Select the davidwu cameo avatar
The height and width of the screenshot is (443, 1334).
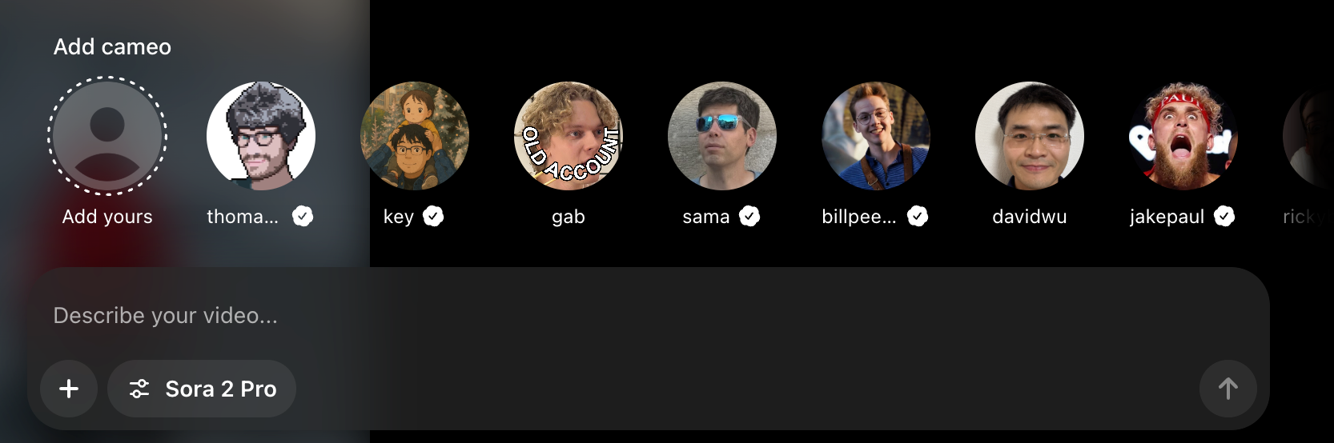[x=1030, y=136]
